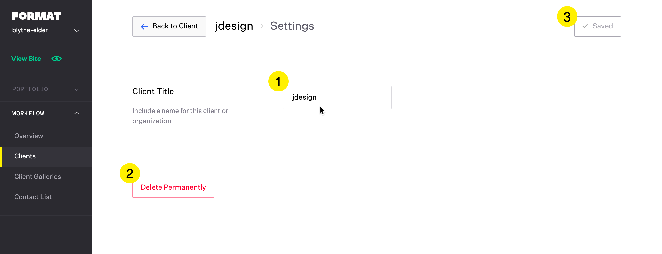Expand the PORTFOLIO section chevron
This screenshot has width=662, height=254.
click(77, 89)
